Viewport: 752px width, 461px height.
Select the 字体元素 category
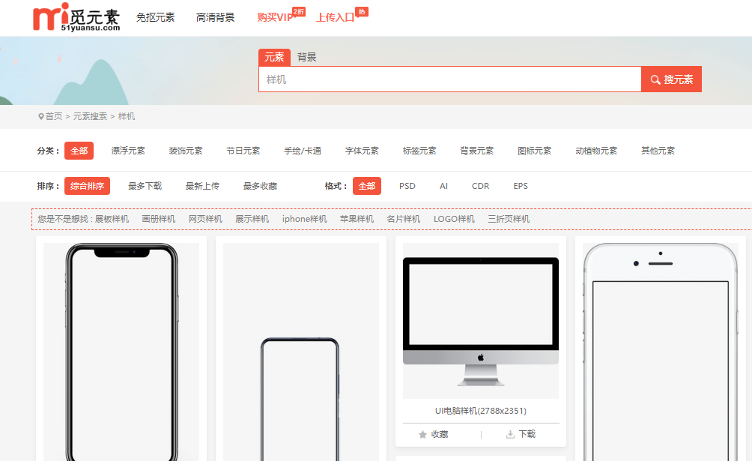coord(362,151)
